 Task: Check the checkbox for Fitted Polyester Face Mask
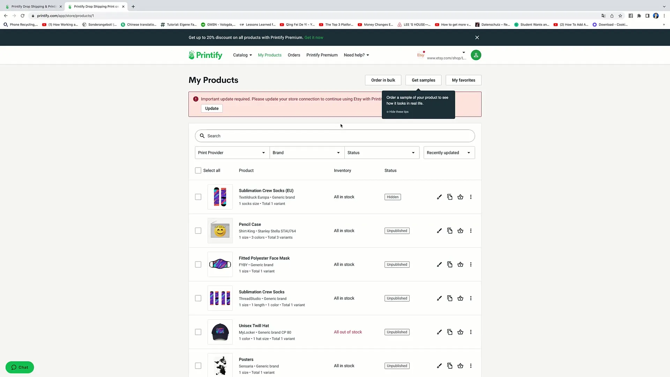click(198, 264)
